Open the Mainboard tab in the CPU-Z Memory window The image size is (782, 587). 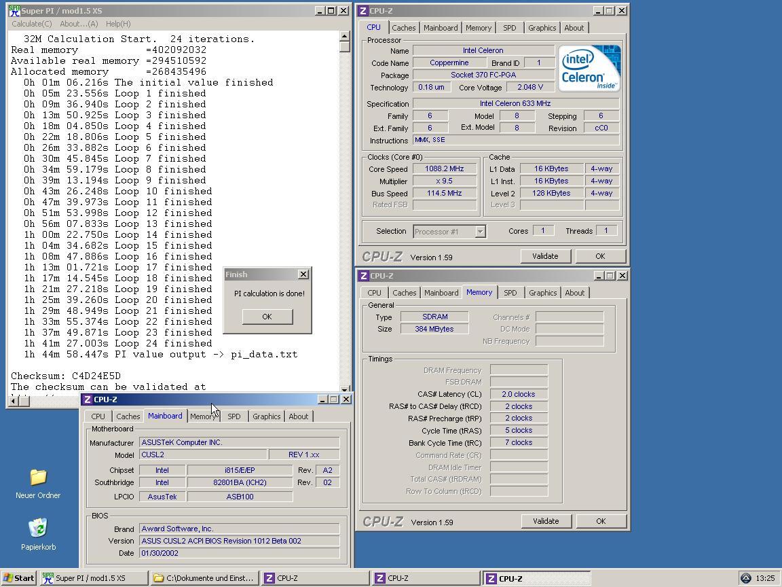[x=441, y=293]
